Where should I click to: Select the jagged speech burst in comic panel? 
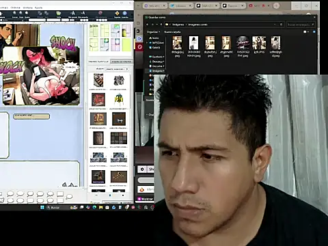pos(71,67)
